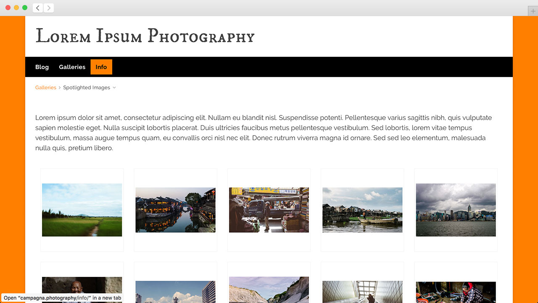
Task: Go forward with the browser forward arrow
Action: click(x=49, y=8)
